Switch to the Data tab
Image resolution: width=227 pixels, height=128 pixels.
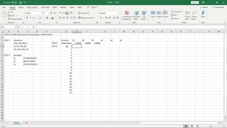[55, 7]
